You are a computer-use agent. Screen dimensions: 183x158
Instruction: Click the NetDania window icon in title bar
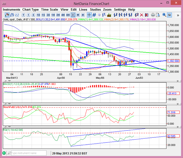point(4,4)
